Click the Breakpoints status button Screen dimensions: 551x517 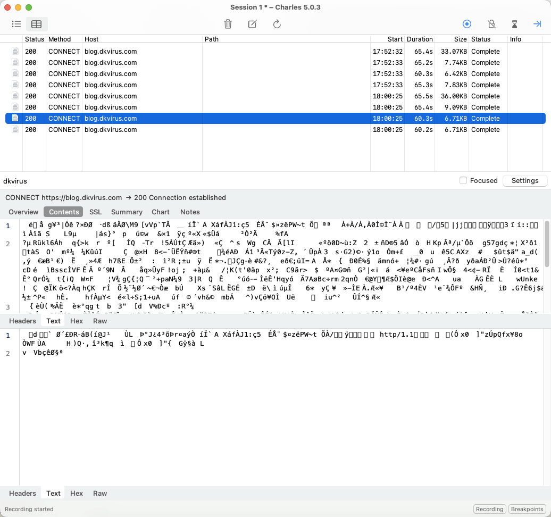click(527, 509)
